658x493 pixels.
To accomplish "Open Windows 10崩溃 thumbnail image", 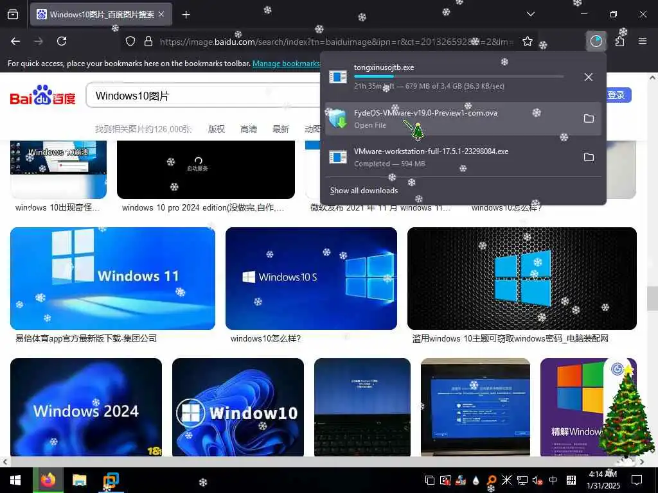I will click(58, 169).
